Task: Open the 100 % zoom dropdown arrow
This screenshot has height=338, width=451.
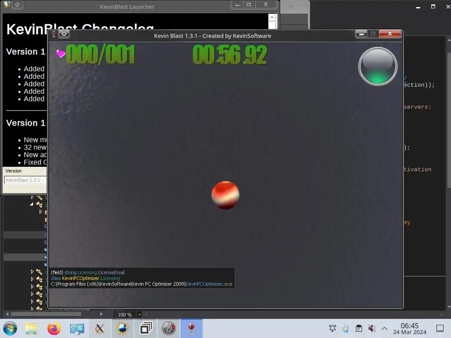Action: click(x=139, y=315)
